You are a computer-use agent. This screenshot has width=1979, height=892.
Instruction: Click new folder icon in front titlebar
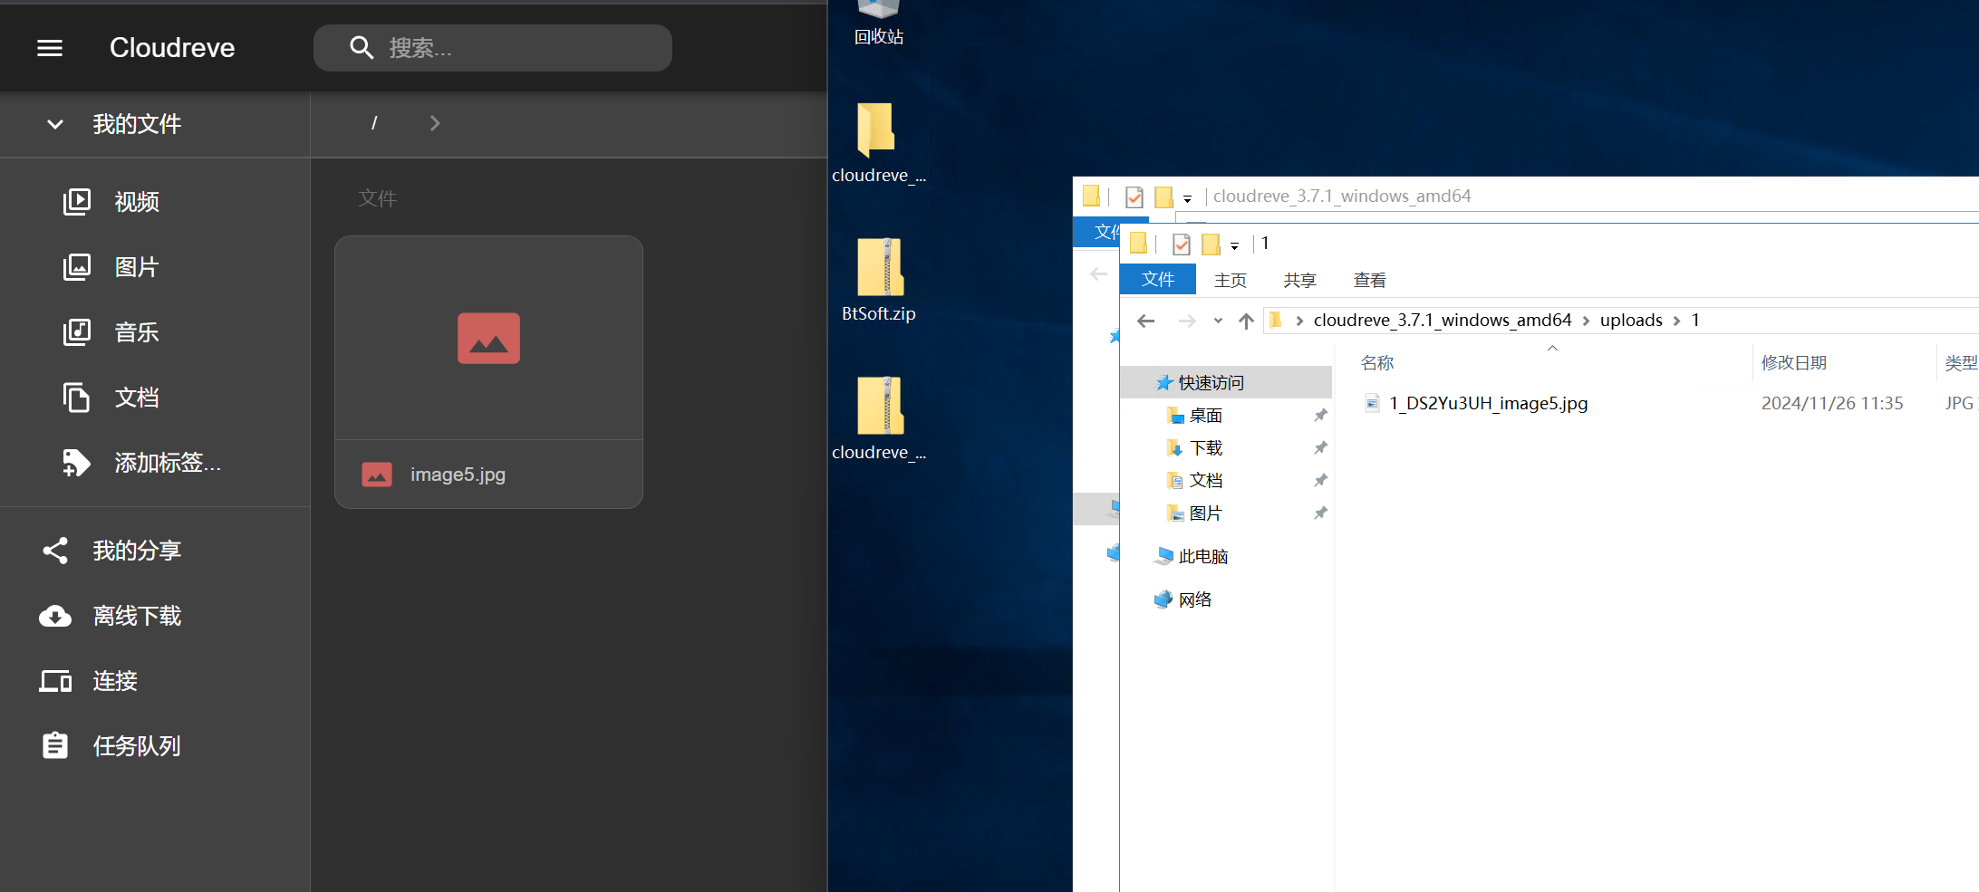pyautogui.click(x=1211, y=244)
